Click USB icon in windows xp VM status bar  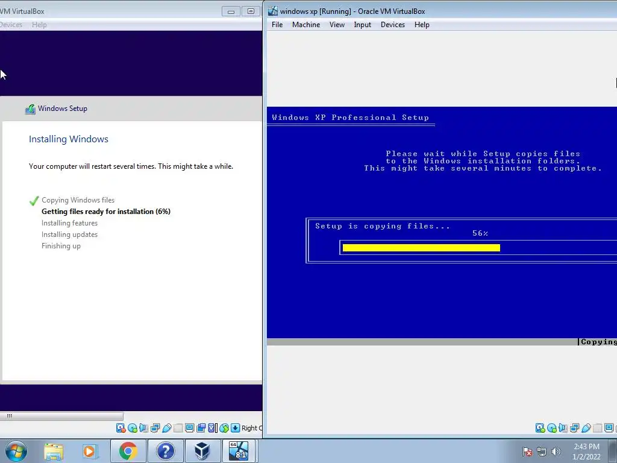click(586, 428)
